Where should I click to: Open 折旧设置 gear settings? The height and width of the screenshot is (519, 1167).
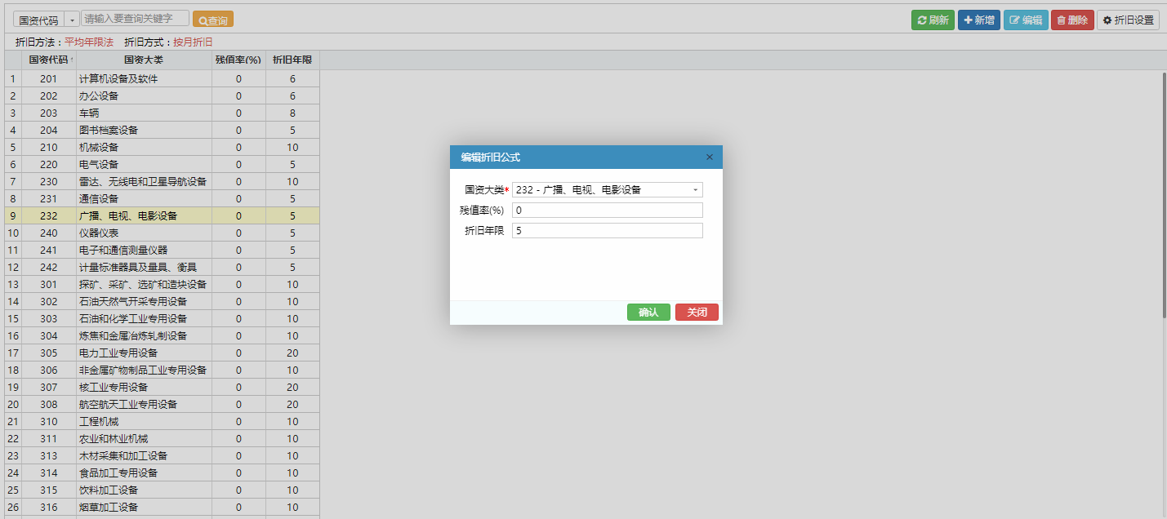pos(1128,20)
